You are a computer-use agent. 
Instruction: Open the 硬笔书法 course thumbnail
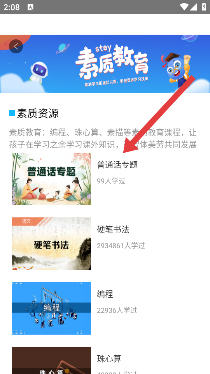51,243
